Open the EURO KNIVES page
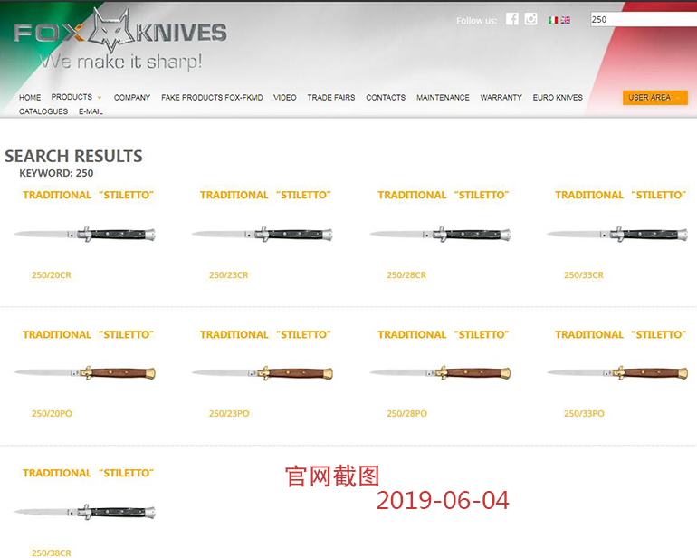 [558, 98]
